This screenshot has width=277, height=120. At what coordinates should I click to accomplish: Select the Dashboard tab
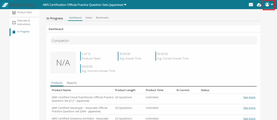[x=75, y=18]
